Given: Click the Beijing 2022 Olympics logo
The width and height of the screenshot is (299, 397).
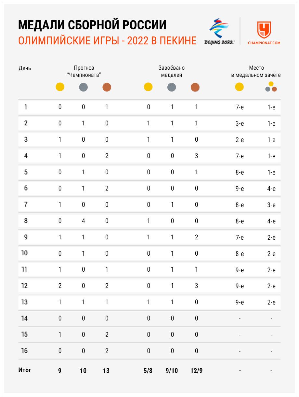Looking at the screenshot, I should (219, 32).
